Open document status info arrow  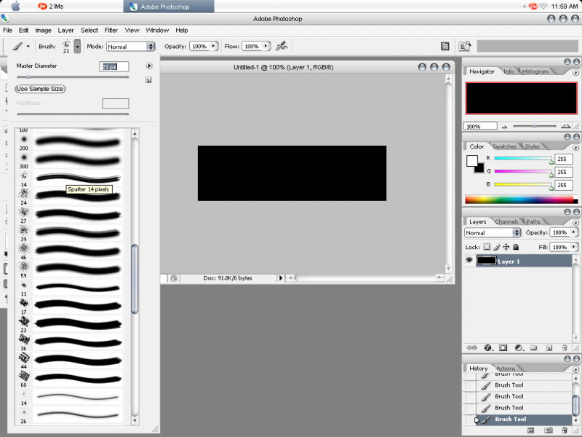pyautogui.click(x=281, y=278)
